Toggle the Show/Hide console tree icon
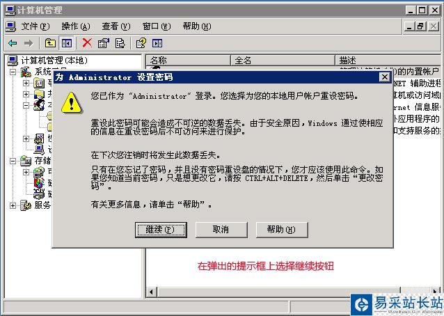 tap(67, 43)
